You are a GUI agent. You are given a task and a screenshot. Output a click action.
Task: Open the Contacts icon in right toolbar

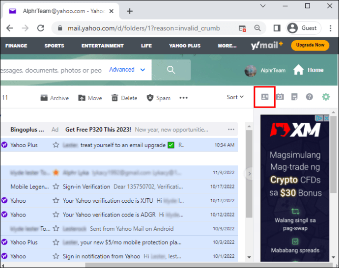[265, 97]
